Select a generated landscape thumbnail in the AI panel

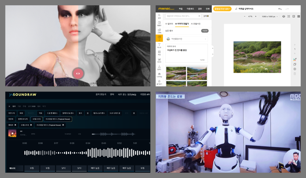click(x=176, y=73)
